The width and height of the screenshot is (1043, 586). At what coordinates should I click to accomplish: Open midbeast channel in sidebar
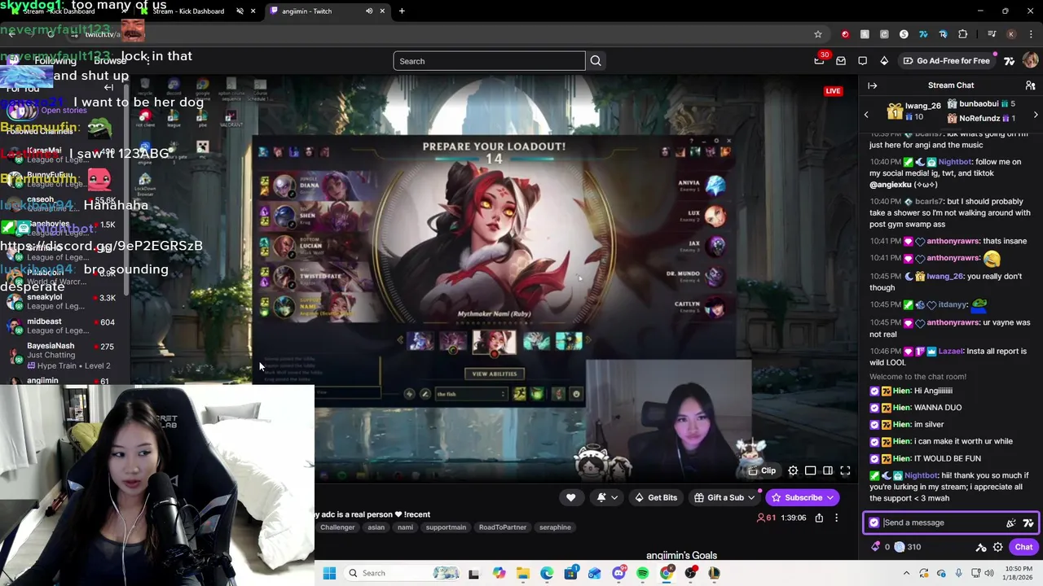pyautogui.click(x=65, y=326)
